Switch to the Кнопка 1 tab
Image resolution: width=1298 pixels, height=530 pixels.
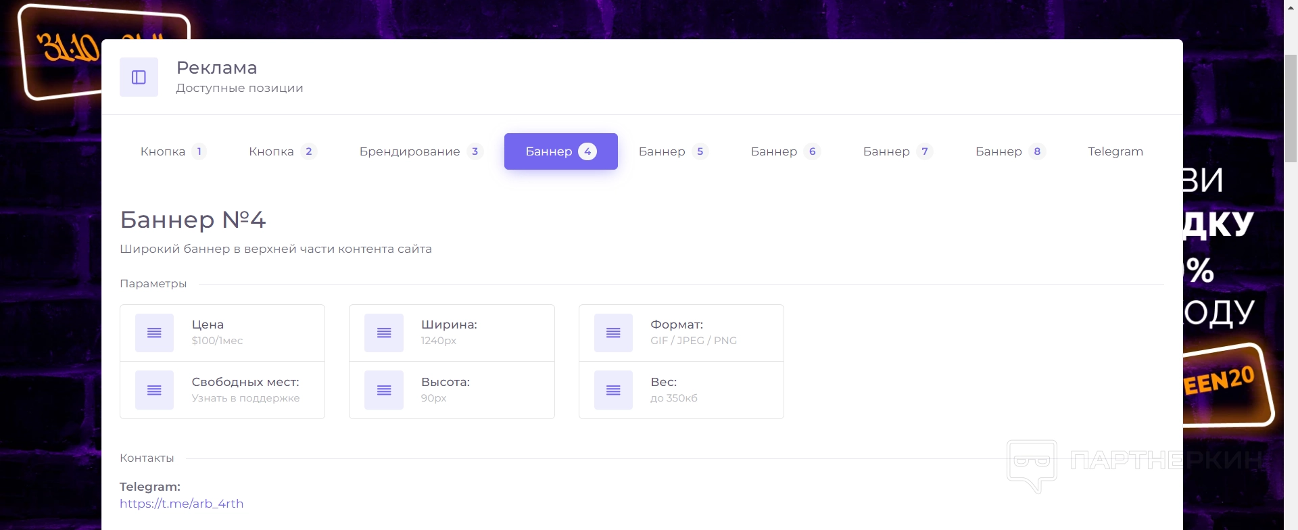pyautogui.click(x=173, y=151)
